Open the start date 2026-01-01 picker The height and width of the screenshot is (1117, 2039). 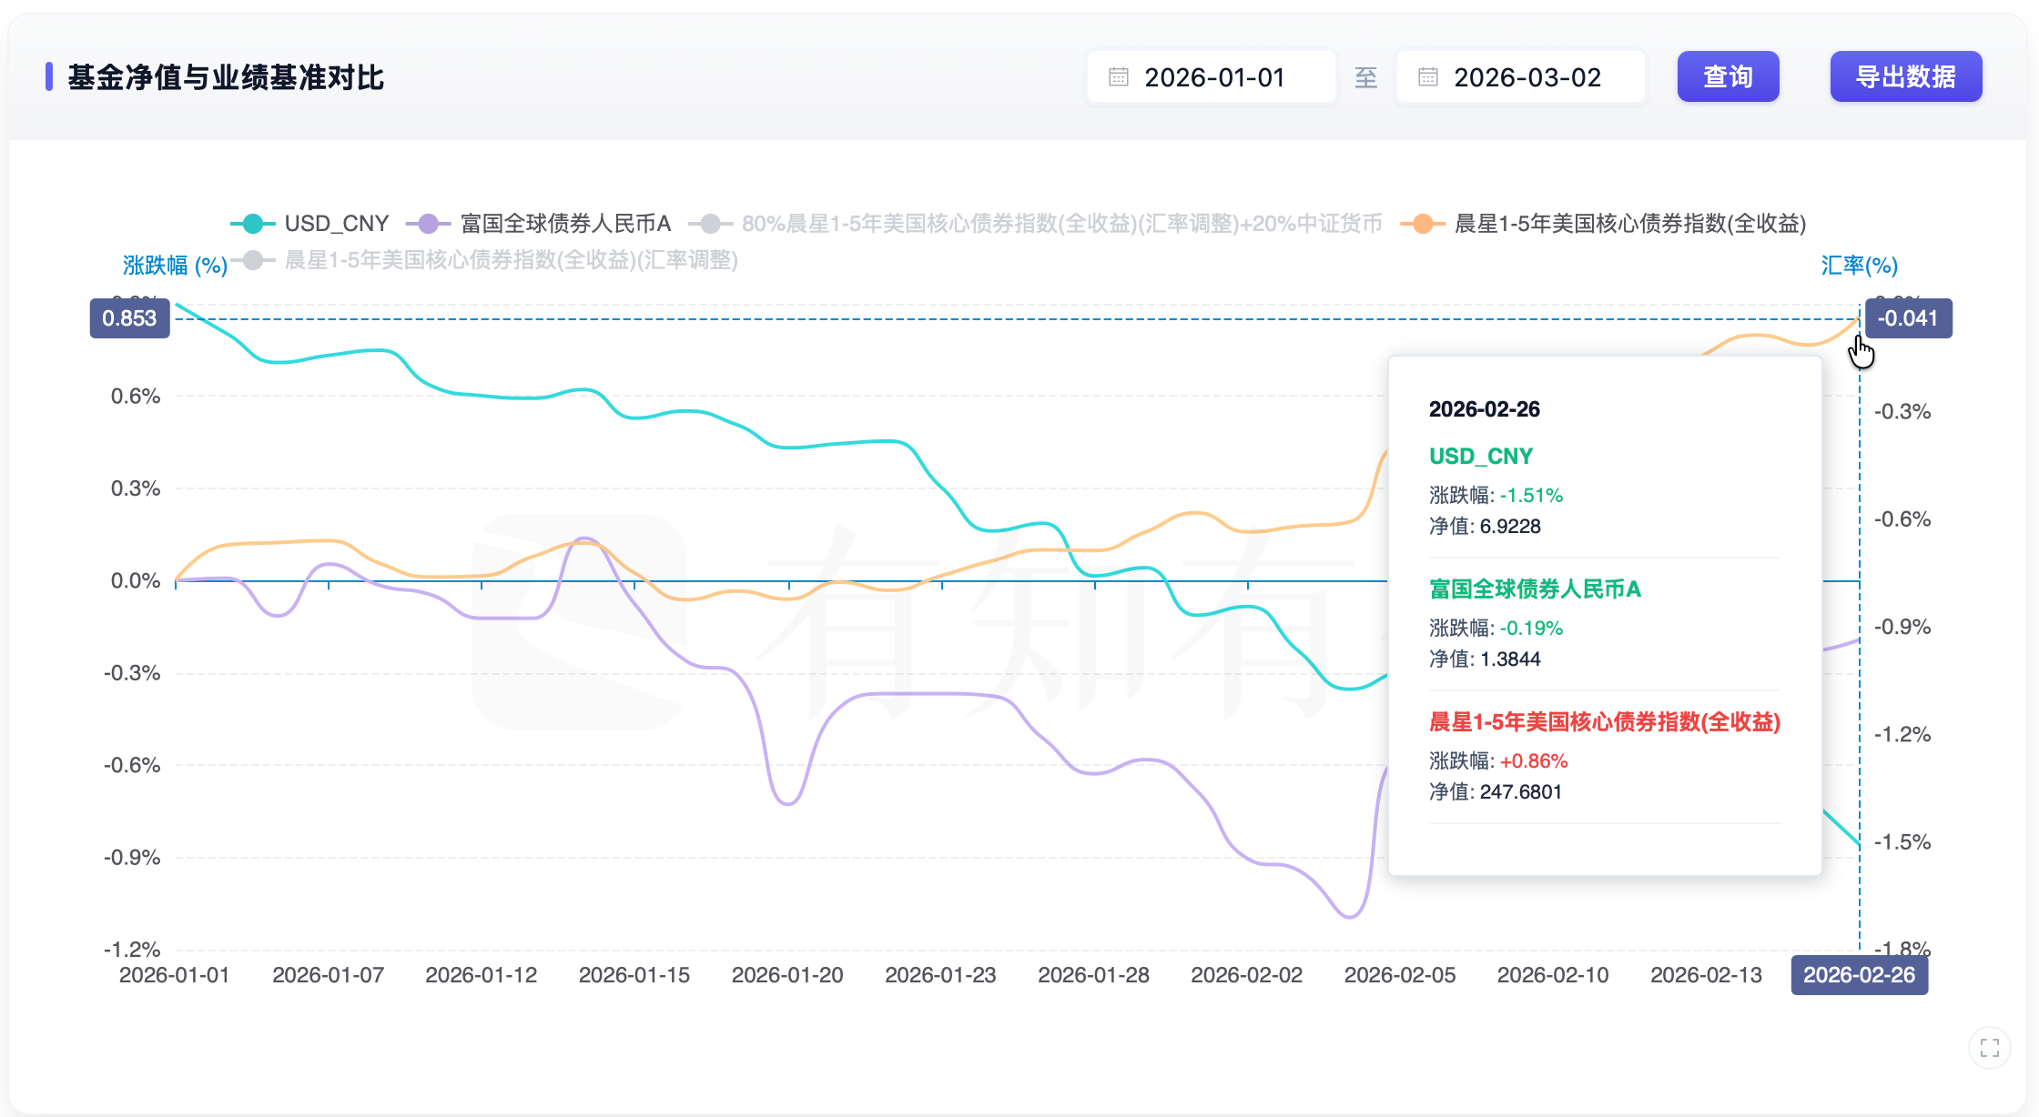pyautogui.click(x=1214, y=77)
